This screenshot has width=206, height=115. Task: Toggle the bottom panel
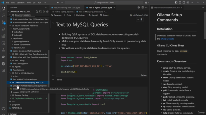(x=180, y=3)
